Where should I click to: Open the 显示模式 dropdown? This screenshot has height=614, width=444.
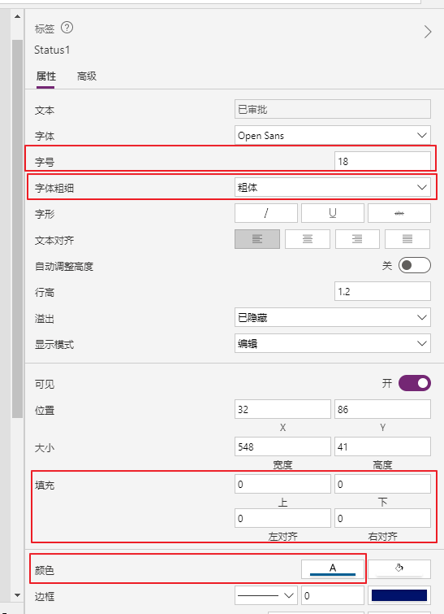click(x=333, y=343)
